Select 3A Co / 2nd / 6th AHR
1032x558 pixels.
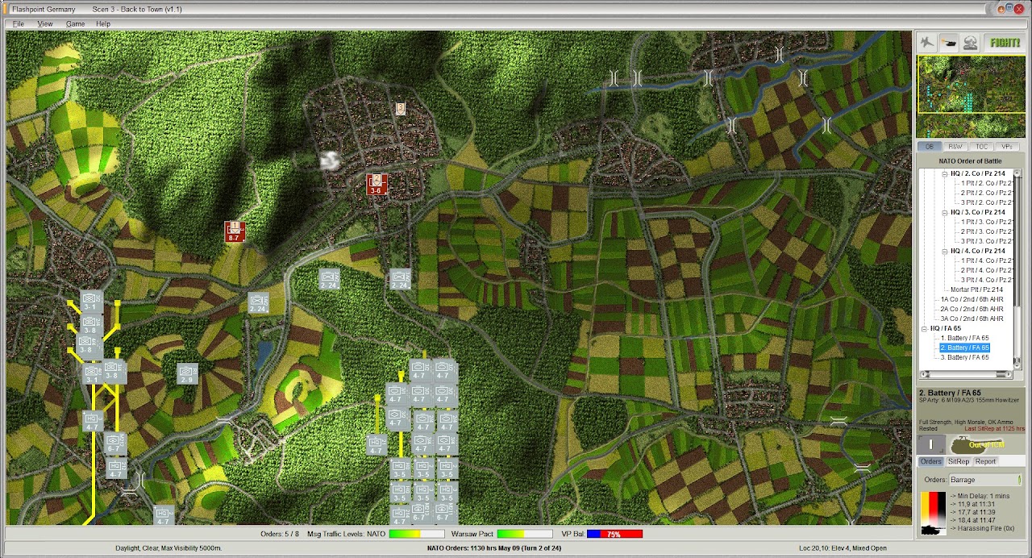pyautogui.click(x=972, y=319)
